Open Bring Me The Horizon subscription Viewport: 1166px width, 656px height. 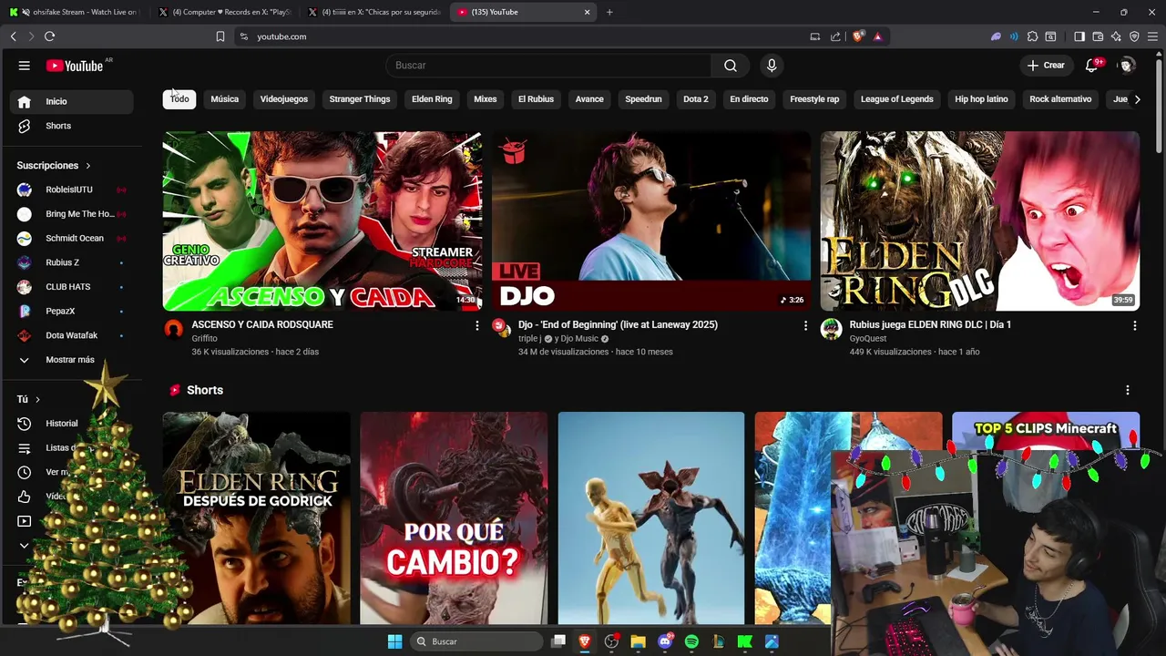pyautogui.click(x=73, y=214)
